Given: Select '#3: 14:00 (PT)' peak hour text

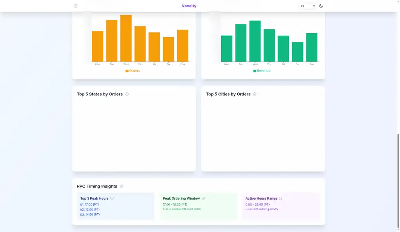Looking at the screenshot, I should point(90,215).
